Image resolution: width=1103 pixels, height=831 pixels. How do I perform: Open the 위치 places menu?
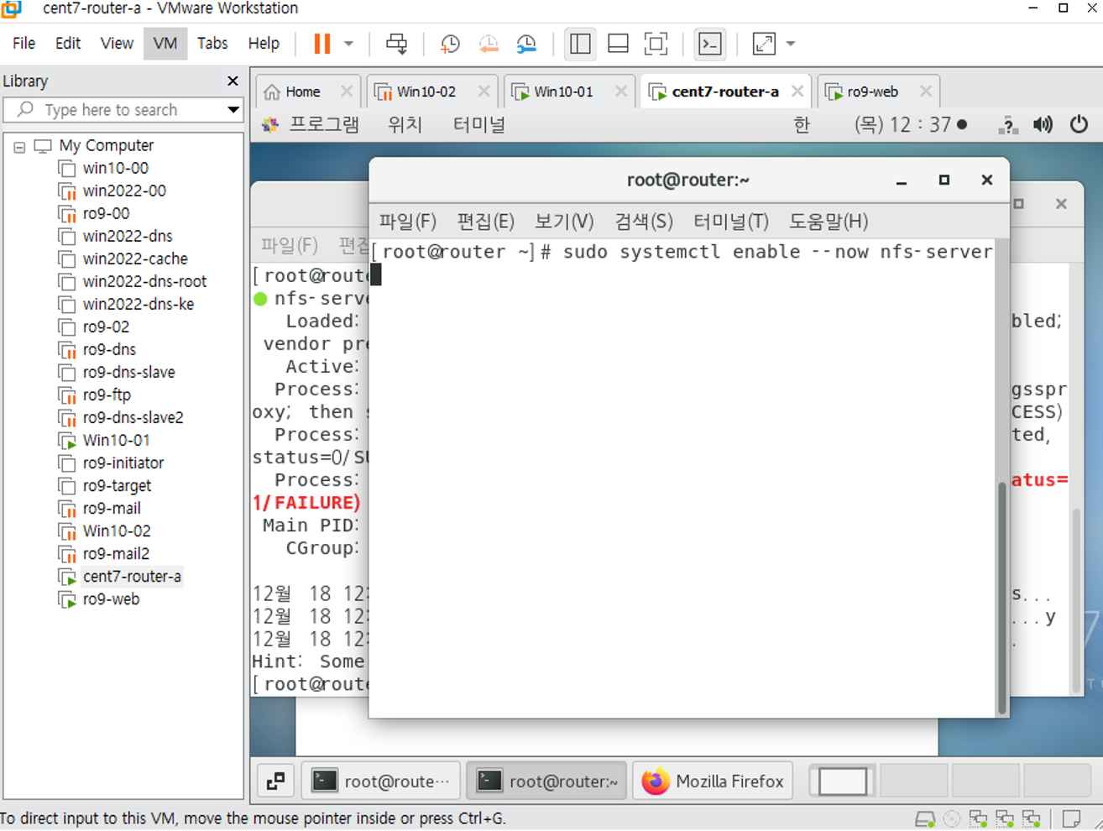[405, 125]
